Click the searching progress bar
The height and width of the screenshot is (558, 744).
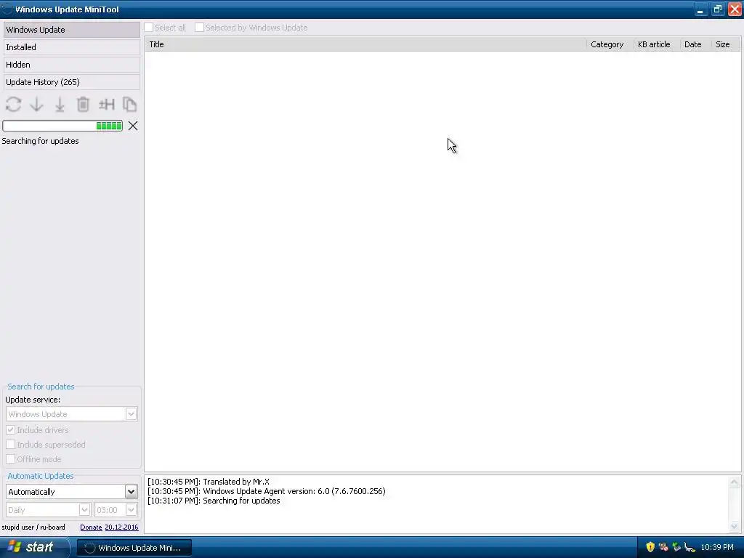(x=62, y=126)
